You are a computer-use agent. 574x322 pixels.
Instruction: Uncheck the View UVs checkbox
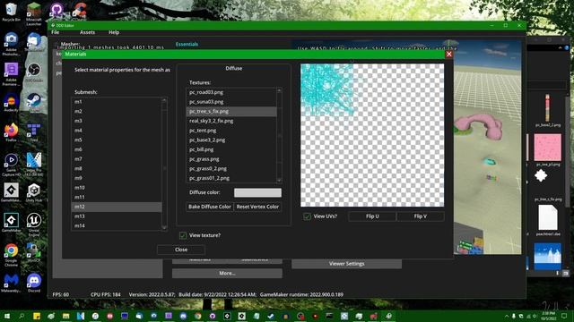pos(307,216)
